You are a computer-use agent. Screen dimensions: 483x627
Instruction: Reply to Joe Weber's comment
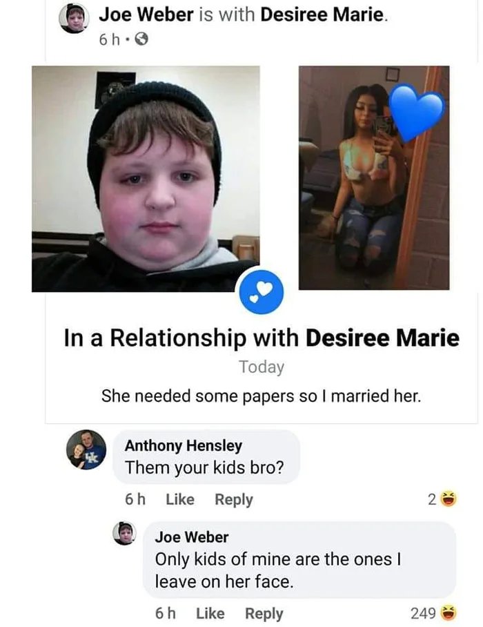[x=264, y=614]
